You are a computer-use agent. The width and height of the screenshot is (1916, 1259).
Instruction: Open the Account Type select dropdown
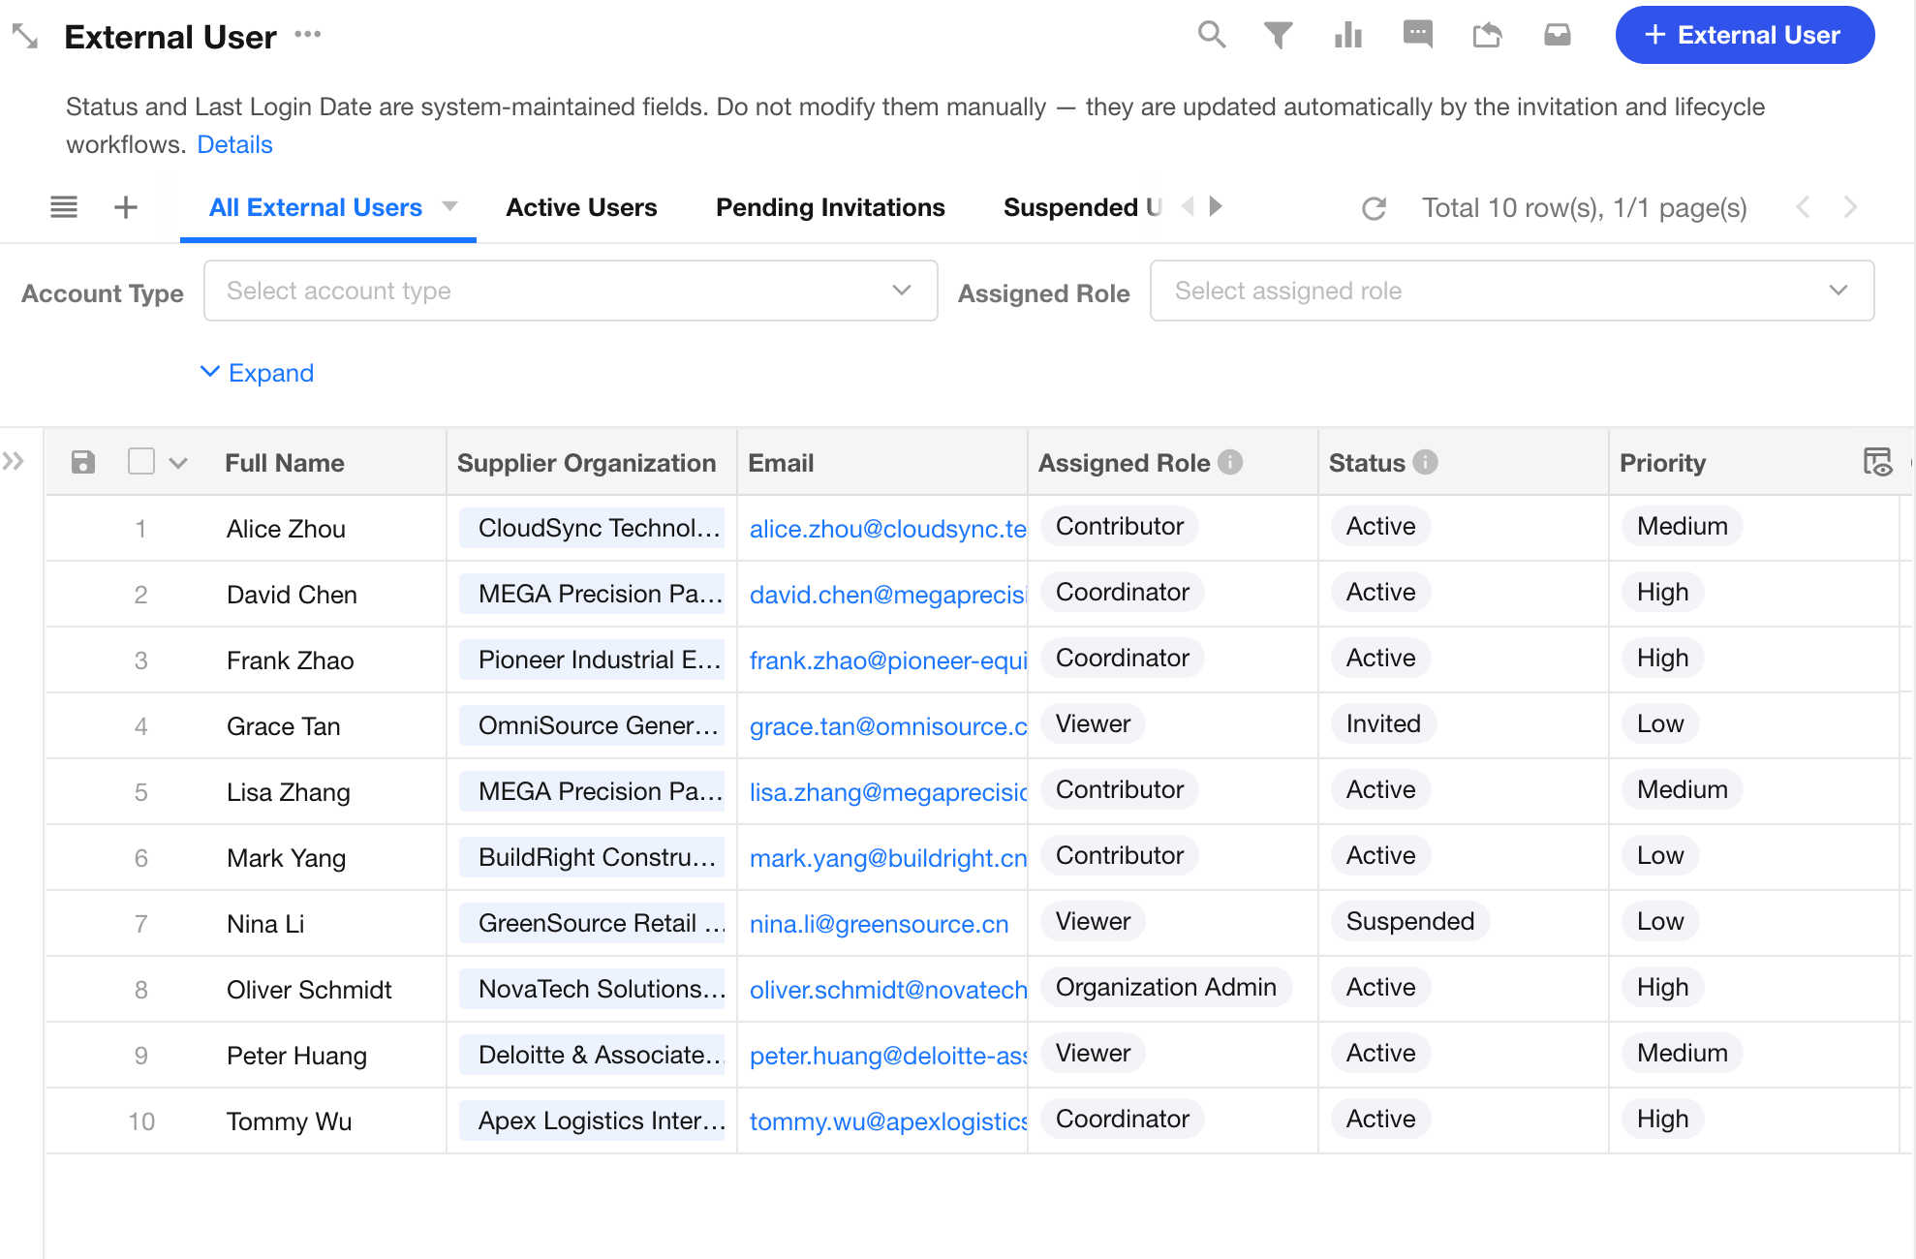(x=571, y=291)
